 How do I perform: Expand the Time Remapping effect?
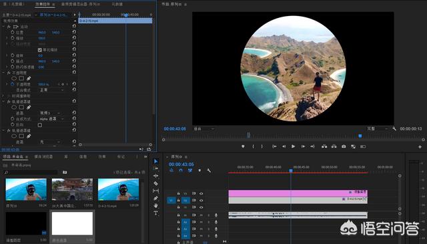pos(3,96)
